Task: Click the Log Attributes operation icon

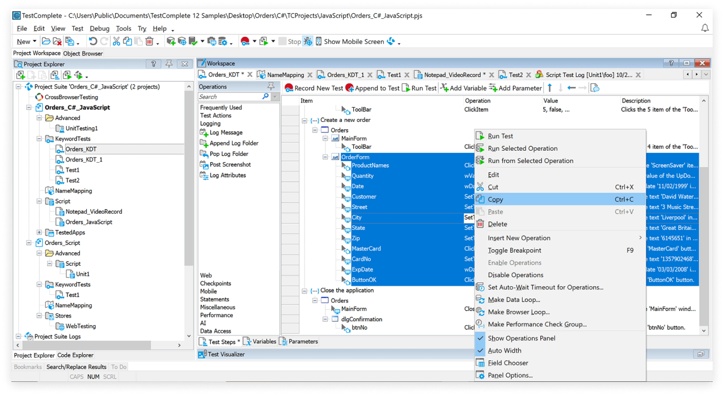Action: click(x=204, y=176)
